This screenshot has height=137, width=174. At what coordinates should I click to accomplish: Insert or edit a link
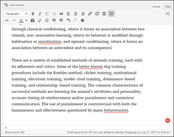point(90,14)
